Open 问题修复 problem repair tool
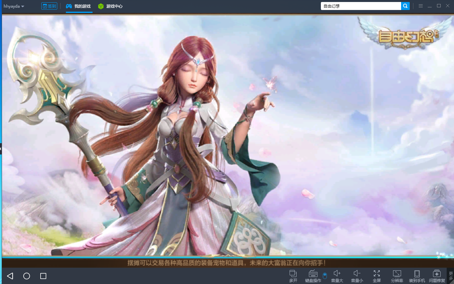 coord(437,276)
